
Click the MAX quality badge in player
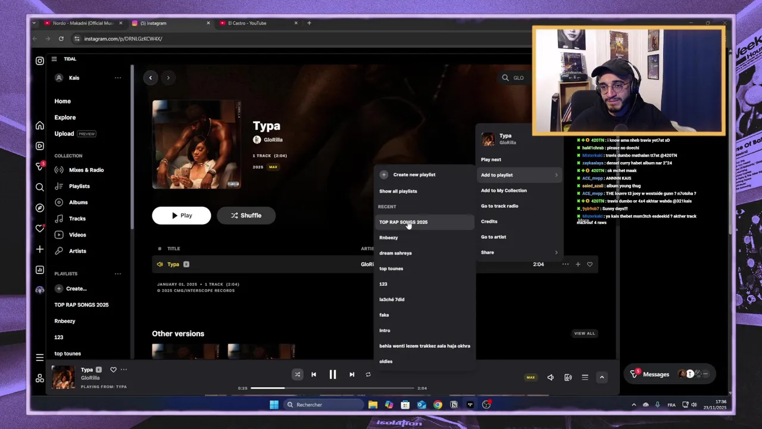[x=530, y=377]
